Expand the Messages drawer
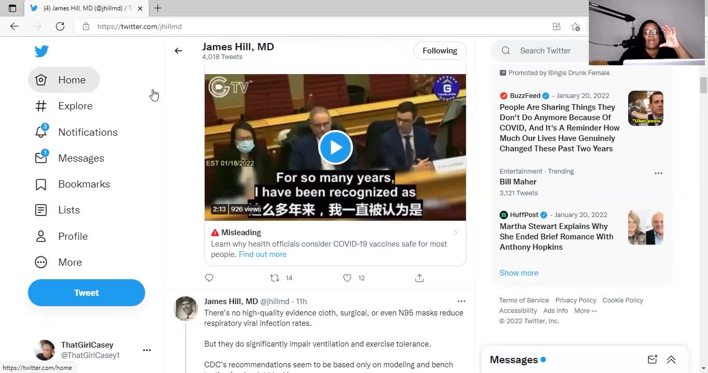 [671, 360]
